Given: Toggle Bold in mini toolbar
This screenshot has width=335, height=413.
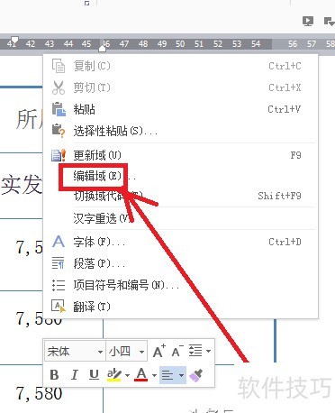Looking at the screenshot, I should pyautogui.click(x=54, y=375).
